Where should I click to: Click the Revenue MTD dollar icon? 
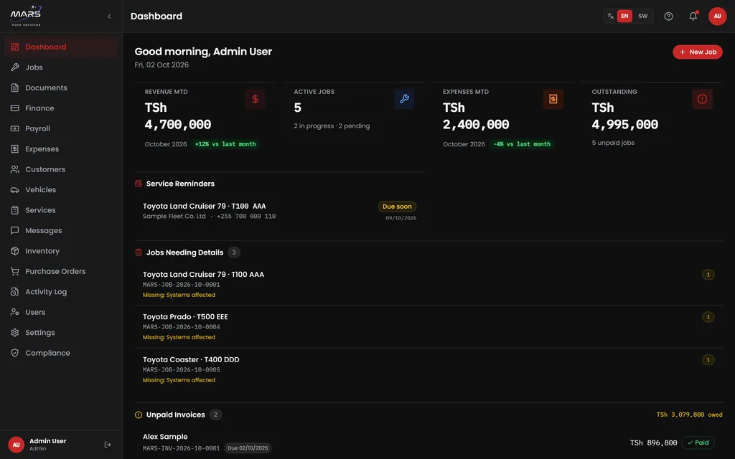255,99
